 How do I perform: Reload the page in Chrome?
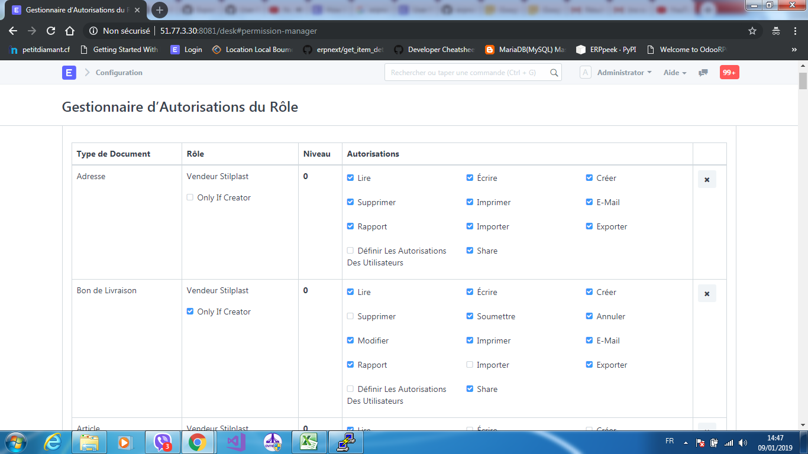click(51, 31)
